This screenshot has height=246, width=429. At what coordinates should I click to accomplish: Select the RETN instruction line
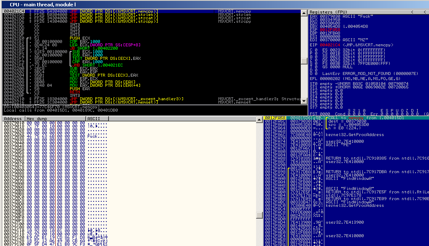(74, 92)
